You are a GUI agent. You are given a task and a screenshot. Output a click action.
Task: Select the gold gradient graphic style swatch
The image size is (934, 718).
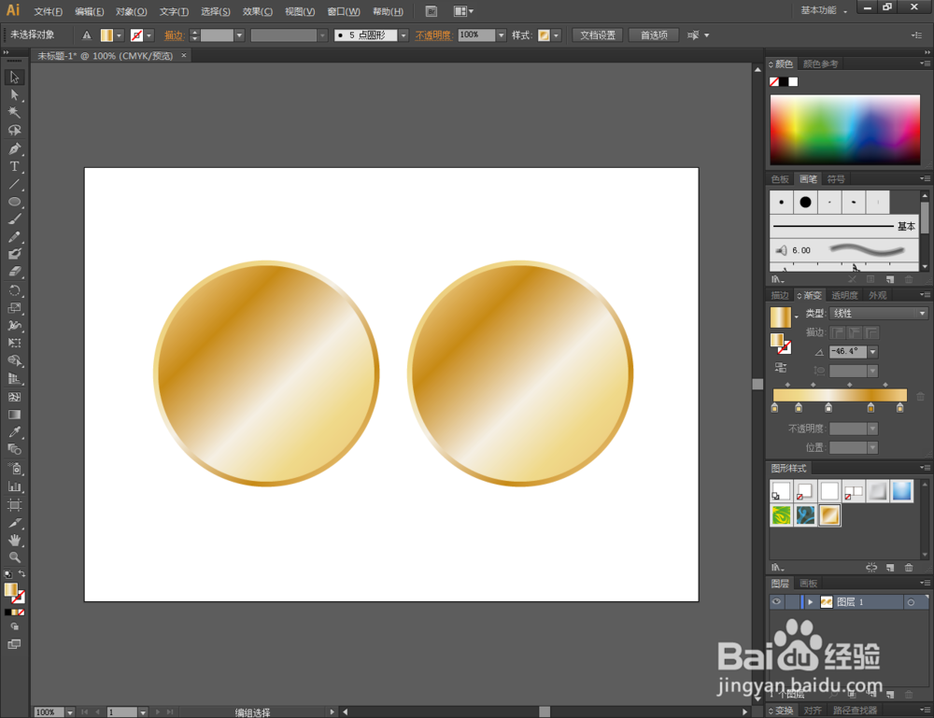[829, 515]
